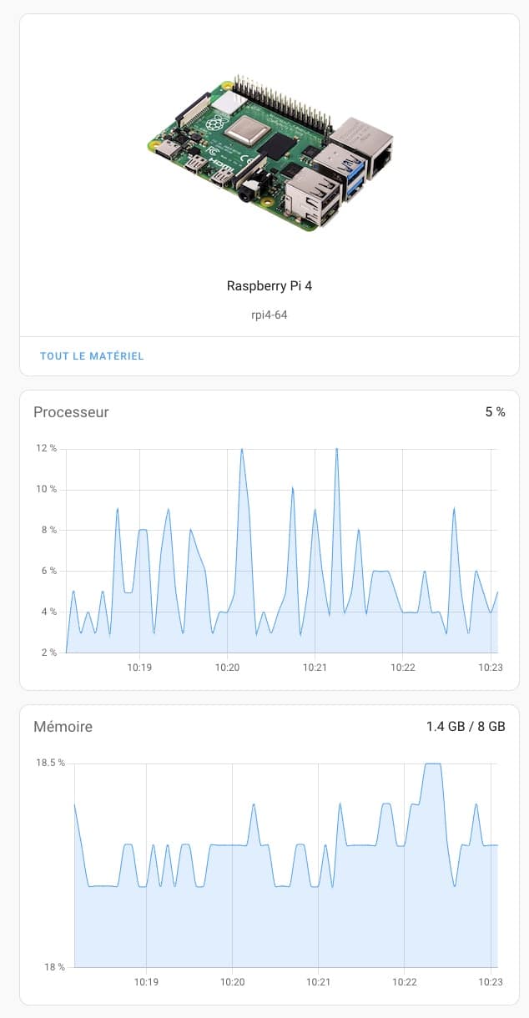Click the 18 % axis label in the Mémoire chart
The height and width of the screenshot is (1018, 529).
click(54, 968)
